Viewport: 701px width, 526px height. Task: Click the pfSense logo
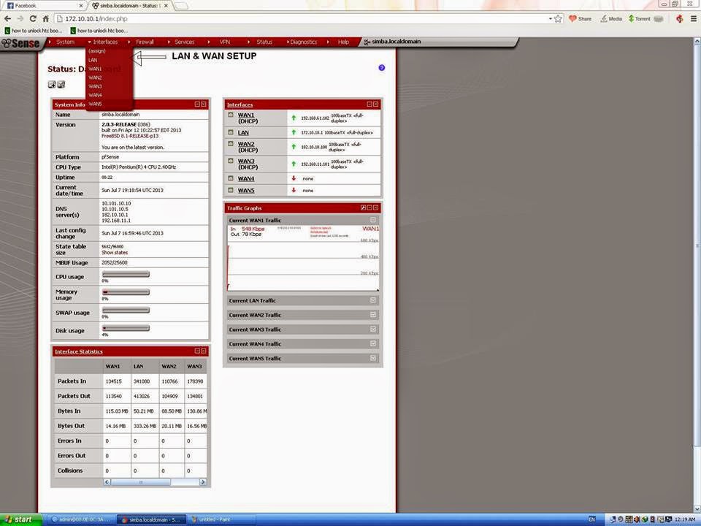pos(20,42)
